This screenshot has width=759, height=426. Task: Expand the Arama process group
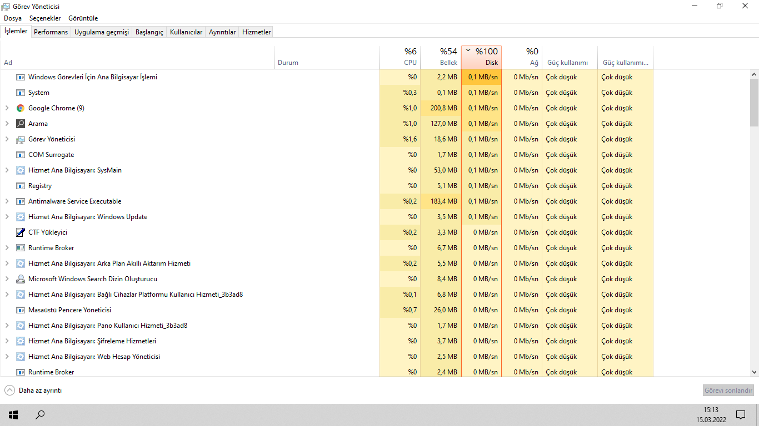coord(7,124)
